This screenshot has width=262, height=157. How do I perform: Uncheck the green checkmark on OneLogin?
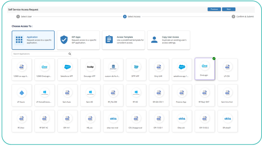coord(214,59)
